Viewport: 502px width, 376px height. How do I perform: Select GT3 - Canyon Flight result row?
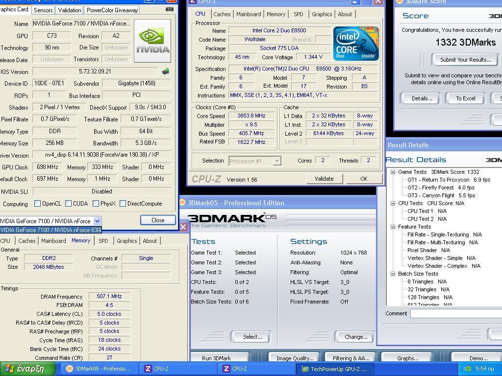[x=441, y=195]
